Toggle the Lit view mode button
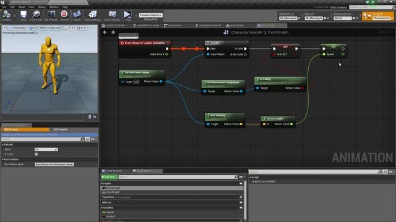396x222 pixels. click(33, 28)
